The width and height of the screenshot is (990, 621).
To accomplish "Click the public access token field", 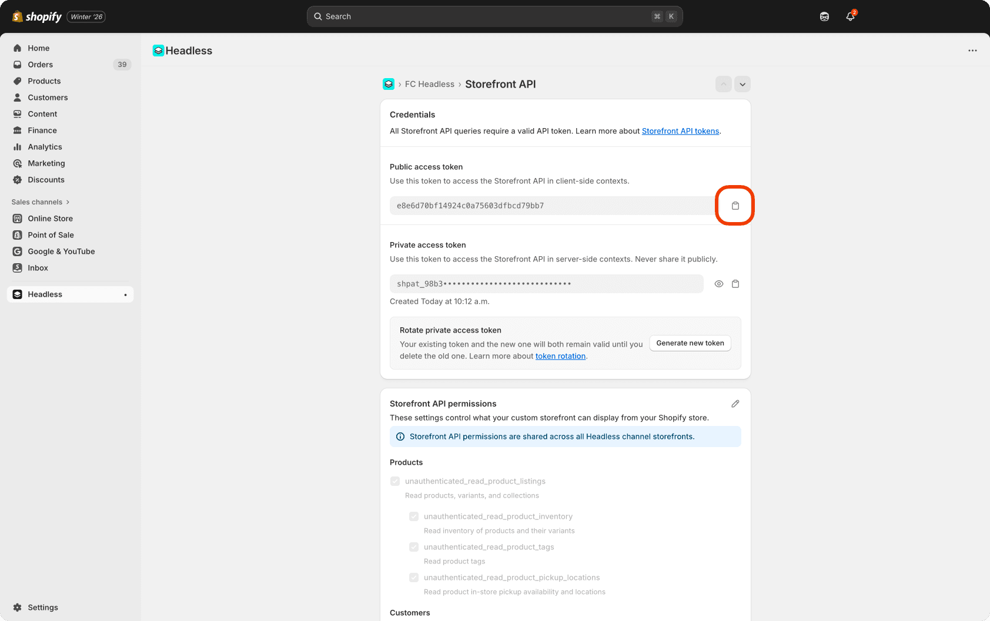I will click(x=551, y=206).
